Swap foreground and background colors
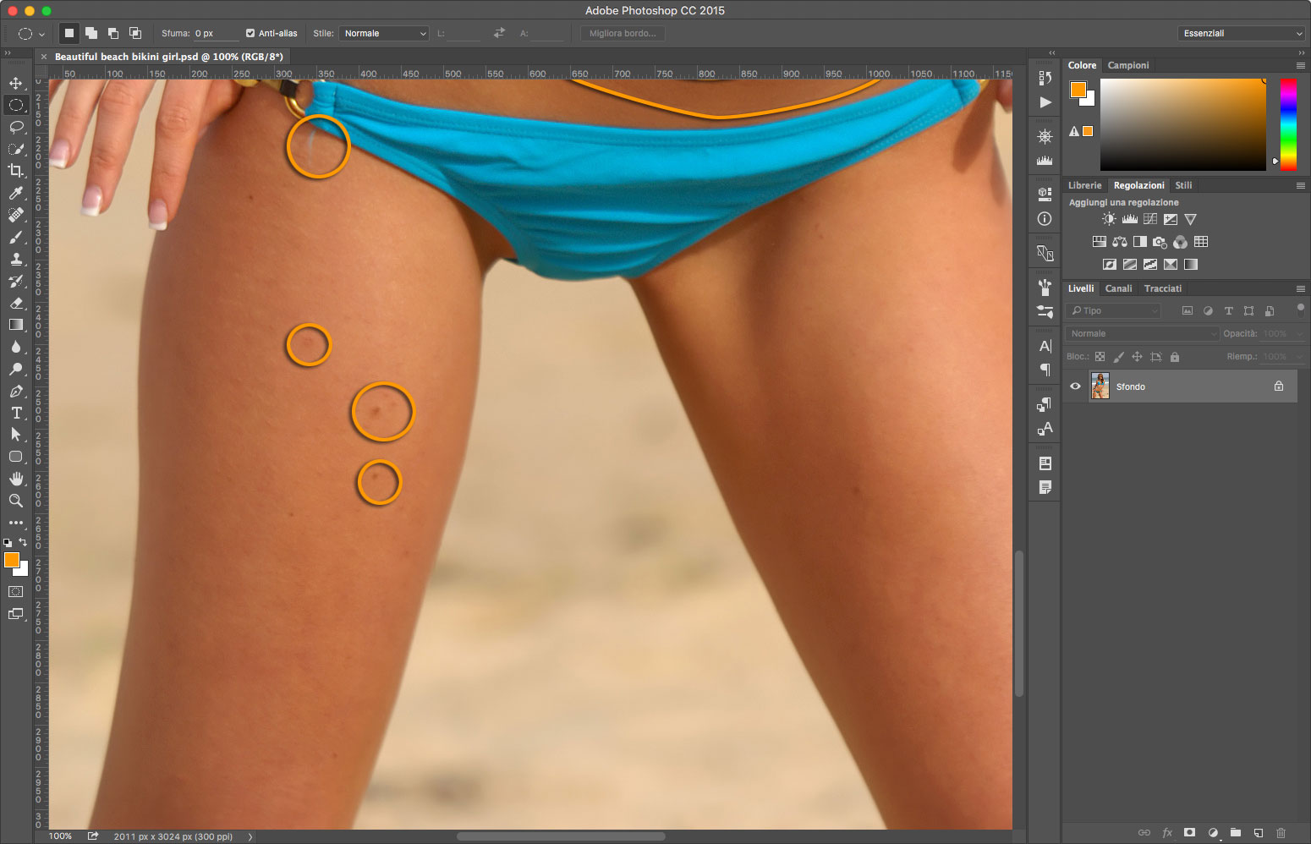Viewport: 1311px width, 844px height. 23,542
